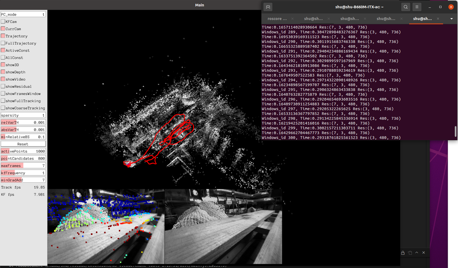Enable the KFCam checkbox
The width and height of the screenshot is (458, 268).
click(x=4, y=21)
